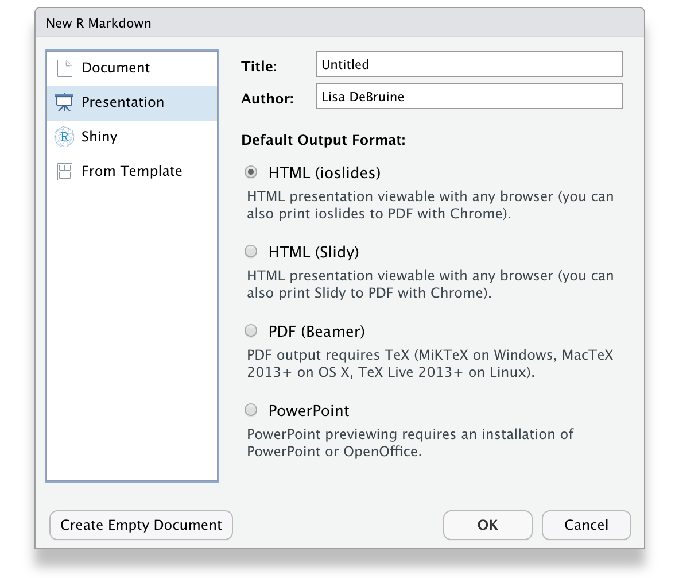Screen dimensions: 675x578
Task: Click the 'PowerPoint previewing requires' description
Action: [410, 442]
